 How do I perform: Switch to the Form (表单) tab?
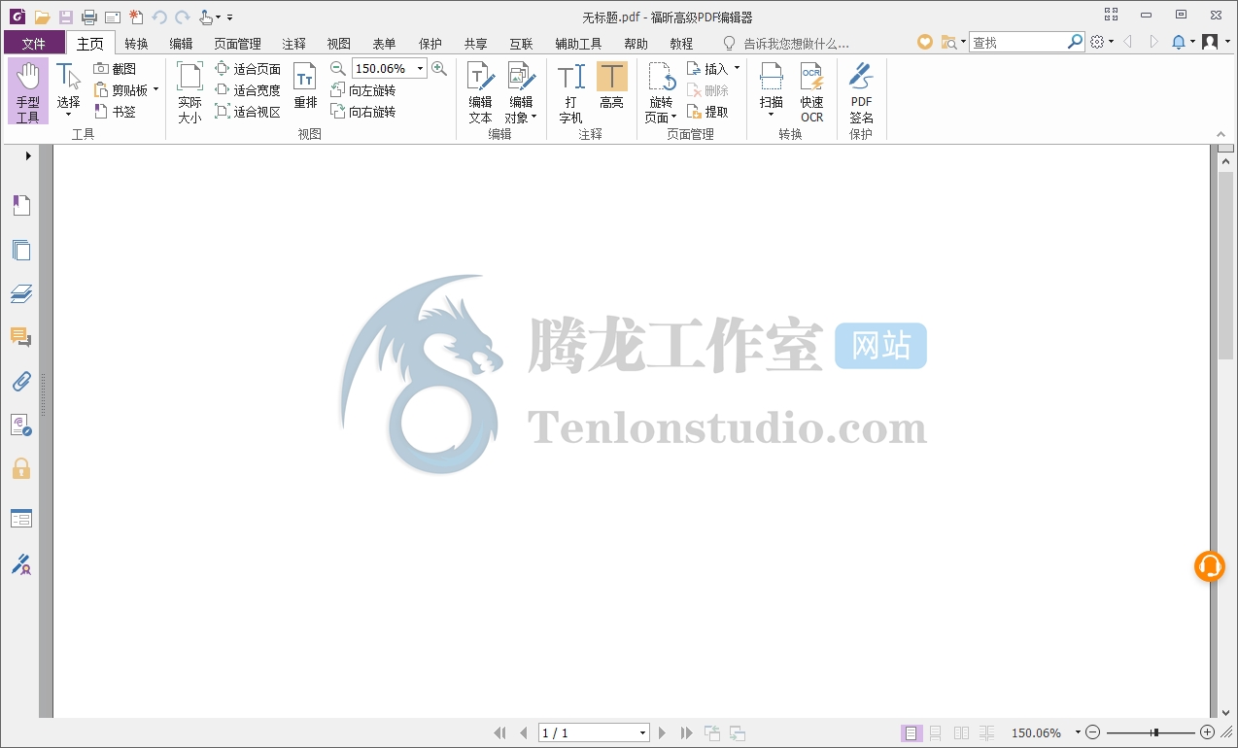[x=384, y=44]
